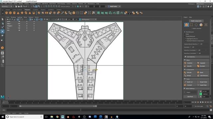Click the new scene icon
This screenshot has height=119, width=213.
tap(16, 6)
